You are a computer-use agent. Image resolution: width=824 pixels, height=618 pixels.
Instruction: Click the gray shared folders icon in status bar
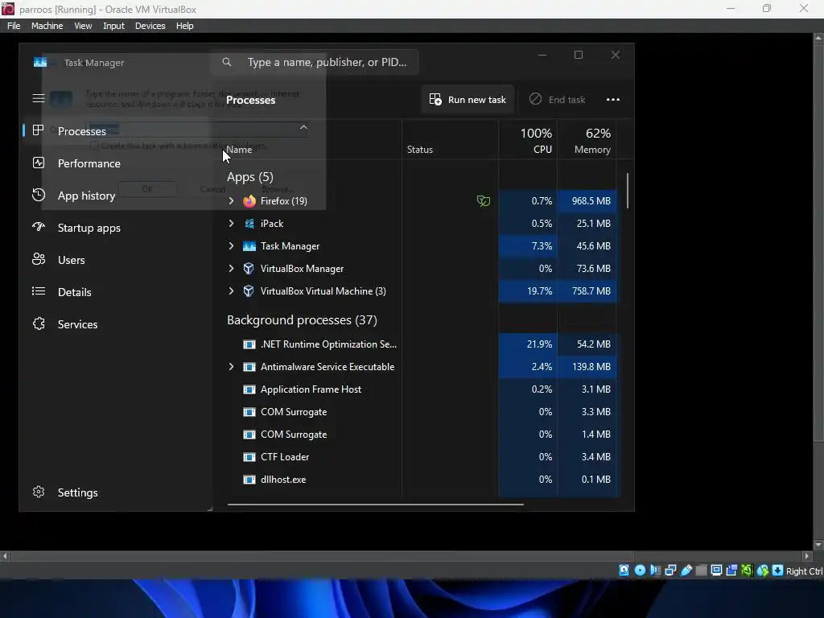point(701,571)
